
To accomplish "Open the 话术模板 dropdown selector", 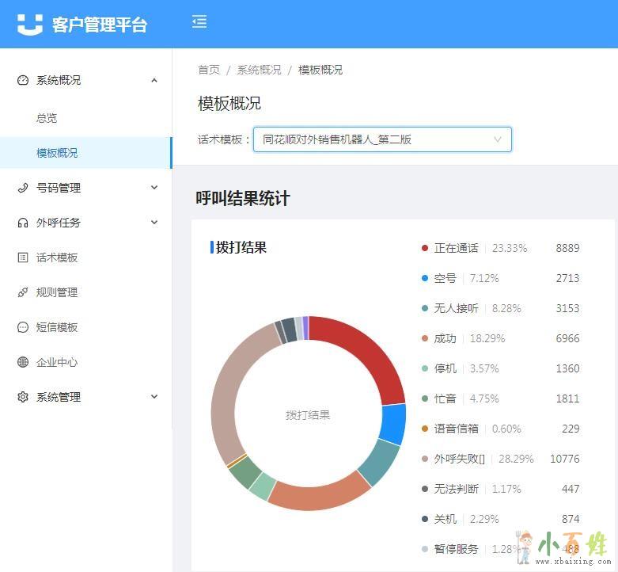I will [x=382, y=139].
